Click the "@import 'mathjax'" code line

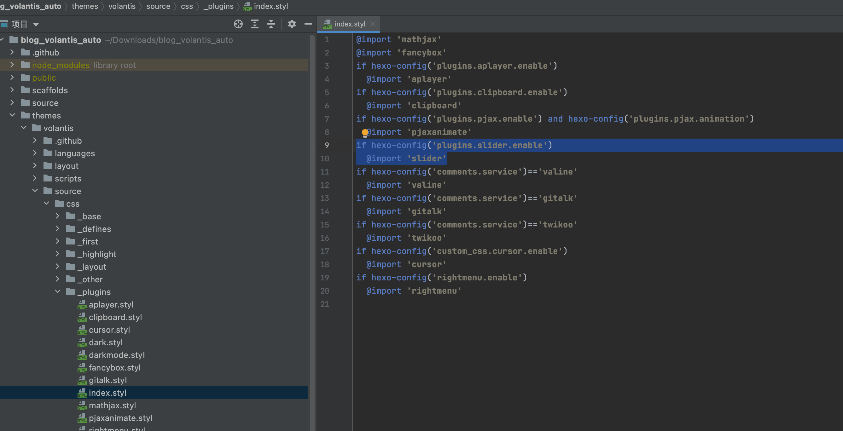(398, 39)
